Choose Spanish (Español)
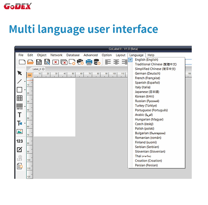This screenshot has width=208, height=205. point(156,83)
